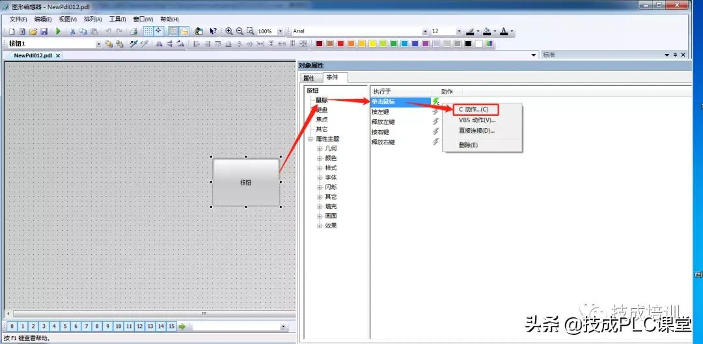Select the 按钮 button object on canvas
This screenshot has height=344, width=703.
pyautogui.click(x=245, y=182)
